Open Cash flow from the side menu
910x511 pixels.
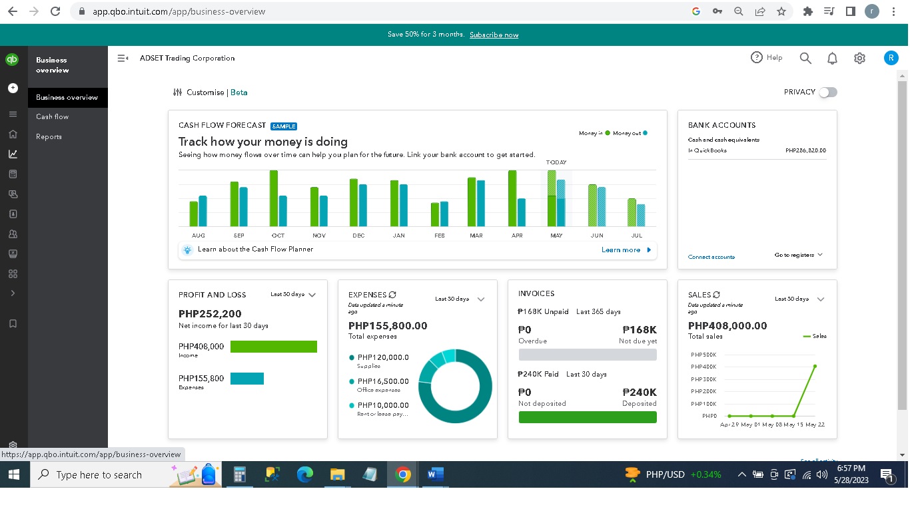coord(53,116)
